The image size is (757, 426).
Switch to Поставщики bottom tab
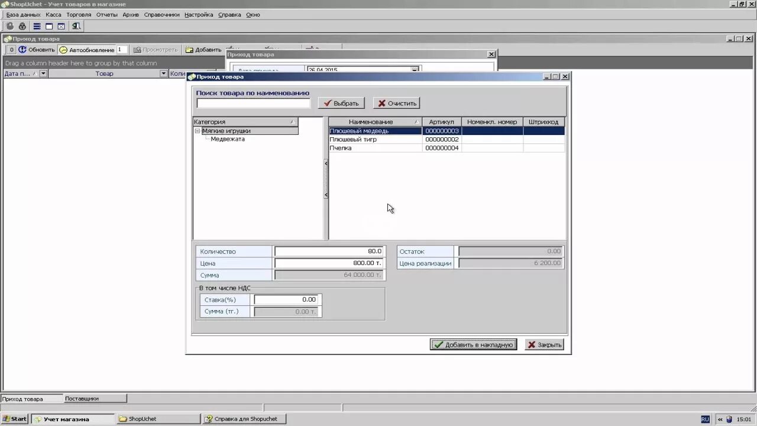(x=95, y=399)
